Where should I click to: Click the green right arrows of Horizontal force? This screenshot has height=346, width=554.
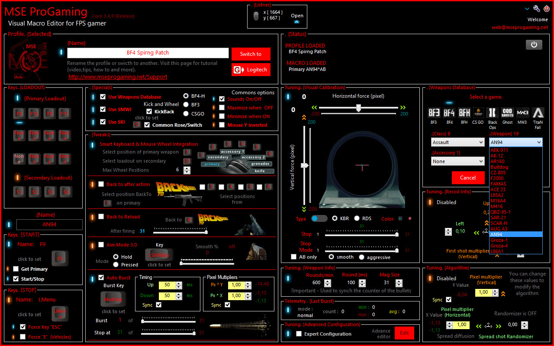coord(403,107)
